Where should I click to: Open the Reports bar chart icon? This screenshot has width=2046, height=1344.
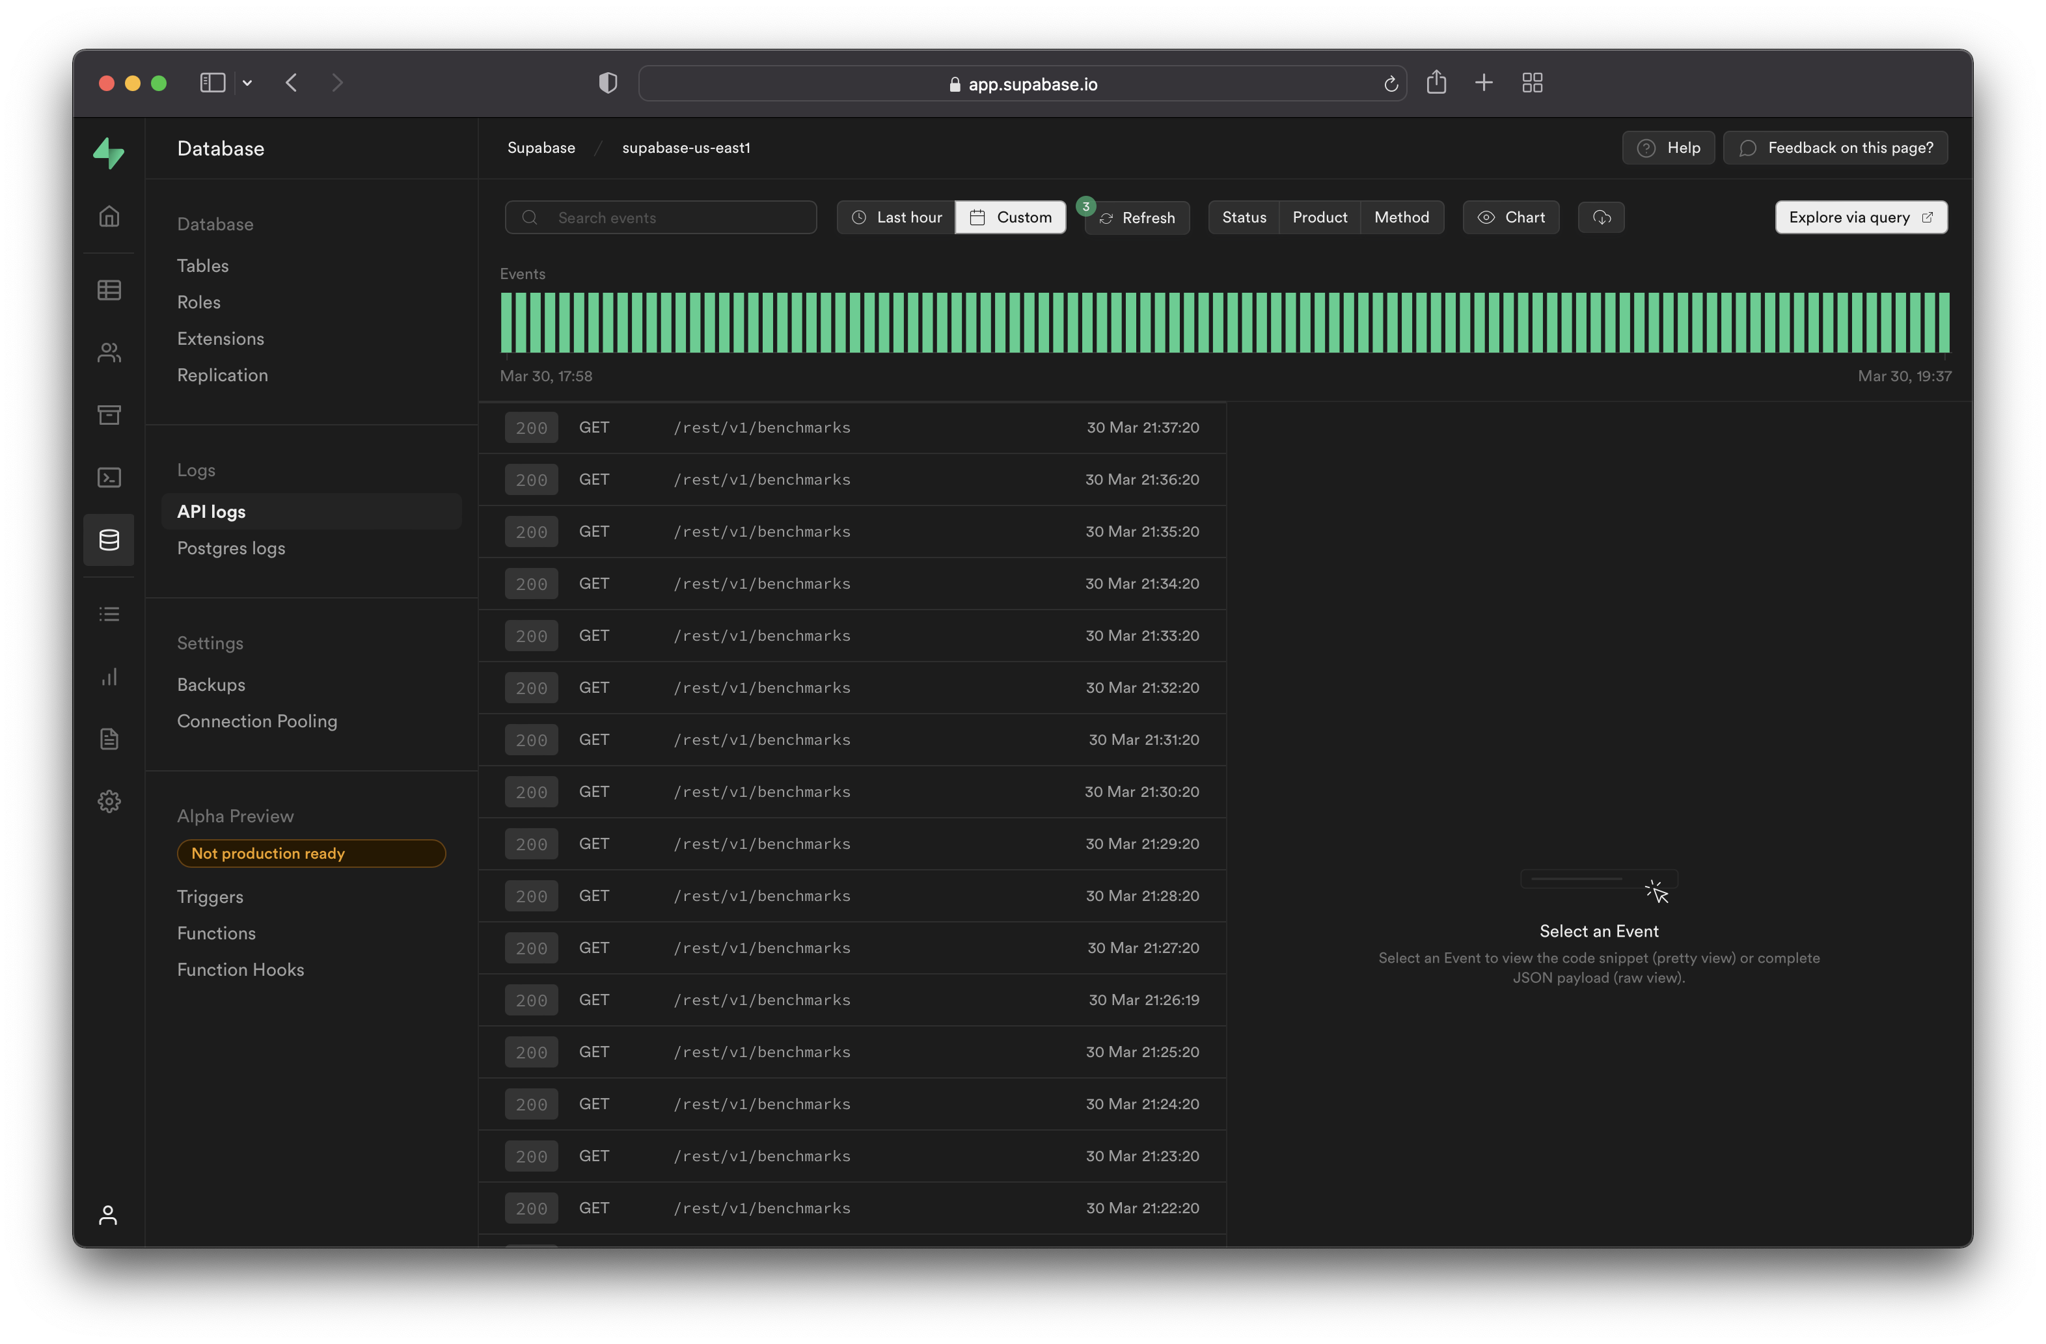point(109,677)
